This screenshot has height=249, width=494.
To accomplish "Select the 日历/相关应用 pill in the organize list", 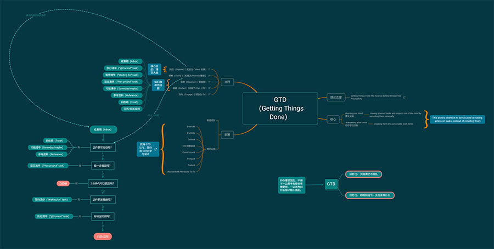I will tap(131, 109).
